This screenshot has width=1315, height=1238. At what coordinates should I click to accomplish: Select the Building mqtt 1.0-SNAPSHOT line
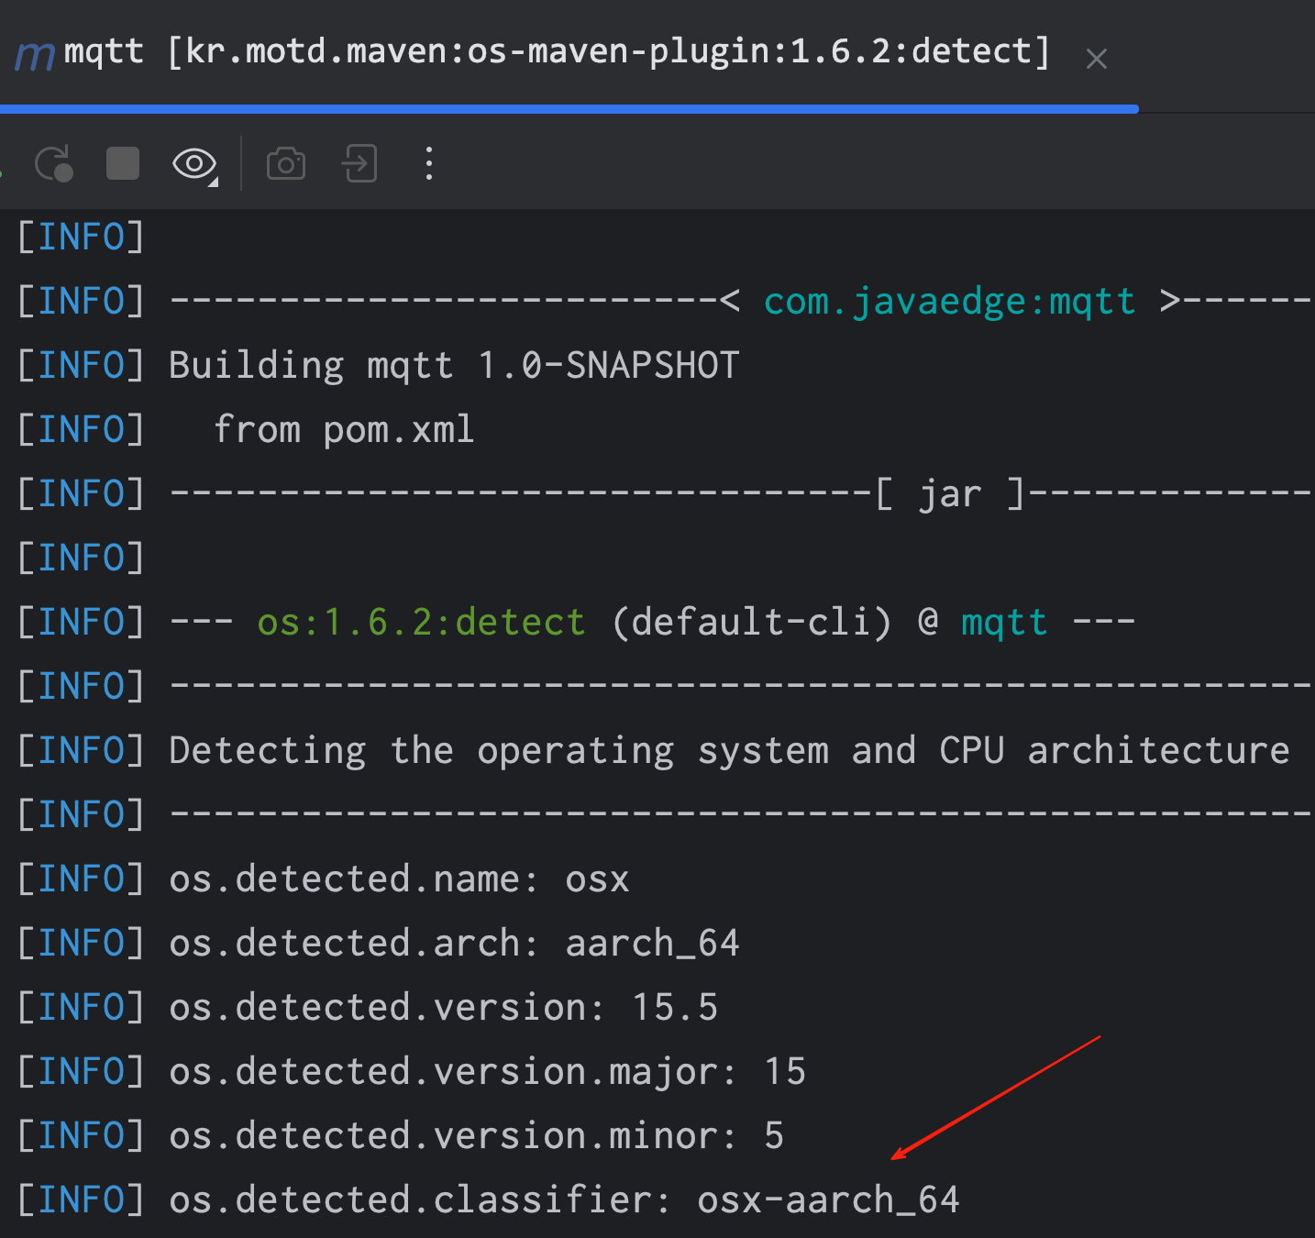pyautogui.click(x=453, y=364)
